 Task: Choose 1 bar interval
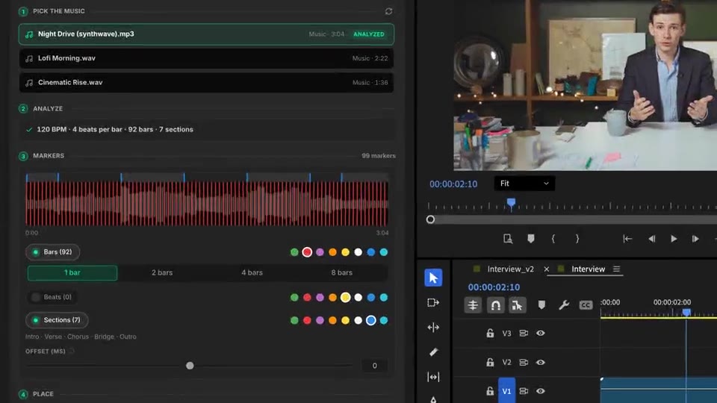click(72, 273)
